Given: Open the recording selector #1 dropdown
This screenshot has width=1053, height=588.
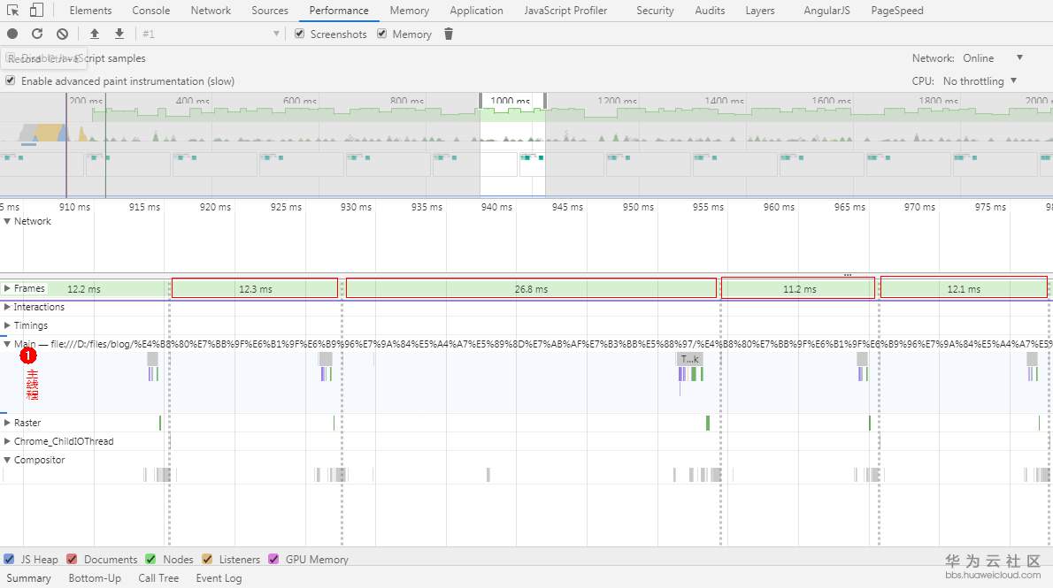Looking at the screenshot, I should coord(211,34).
